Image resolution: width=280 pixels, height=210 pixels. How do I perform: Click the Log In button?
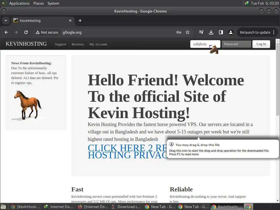point(261,44)
